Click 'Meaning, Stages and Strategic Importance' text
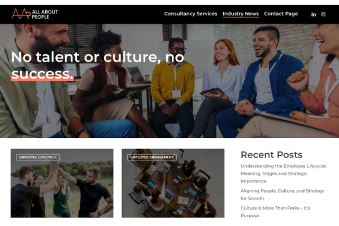339x226 pixels. click(x=274, y=177)
